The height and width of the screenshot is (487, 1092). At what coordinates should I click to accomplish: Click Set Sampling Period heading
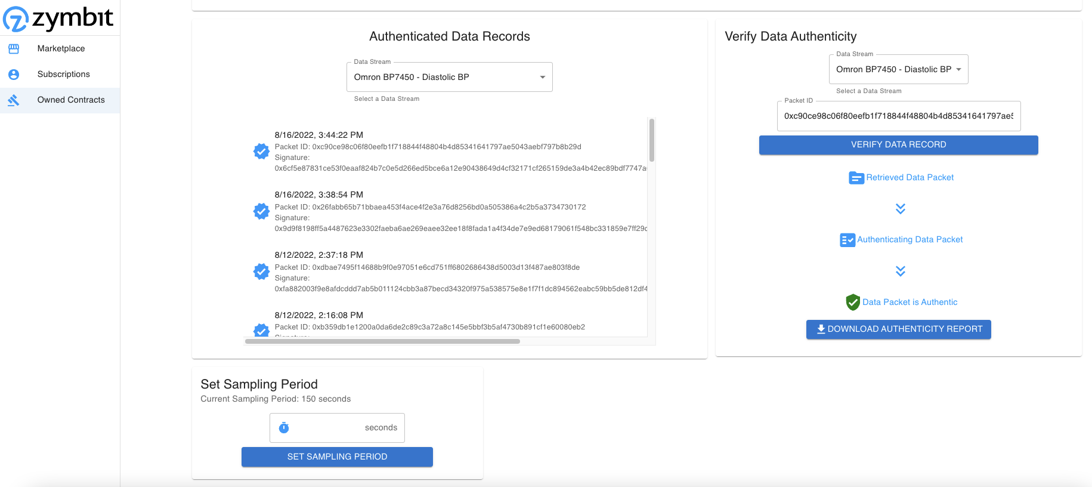[259, 384]
